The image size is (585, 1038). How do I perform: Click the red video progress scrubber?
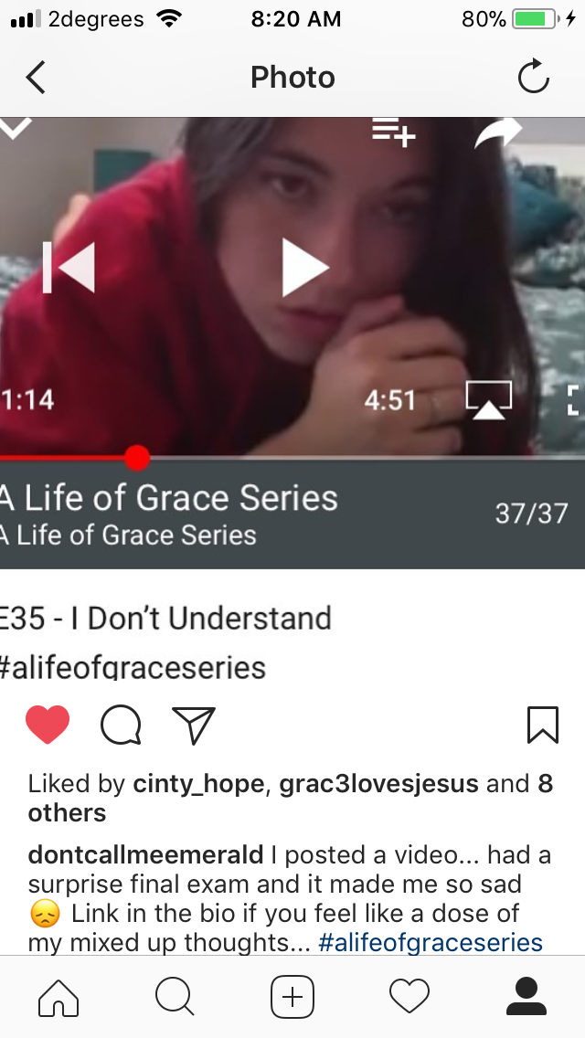tap(137, 458)
